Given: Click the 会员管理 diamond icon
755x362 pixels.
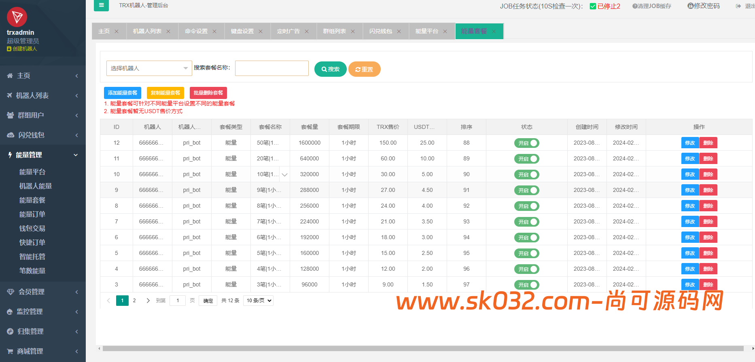Looking at the screenshot, I should [x=11, y=292].
